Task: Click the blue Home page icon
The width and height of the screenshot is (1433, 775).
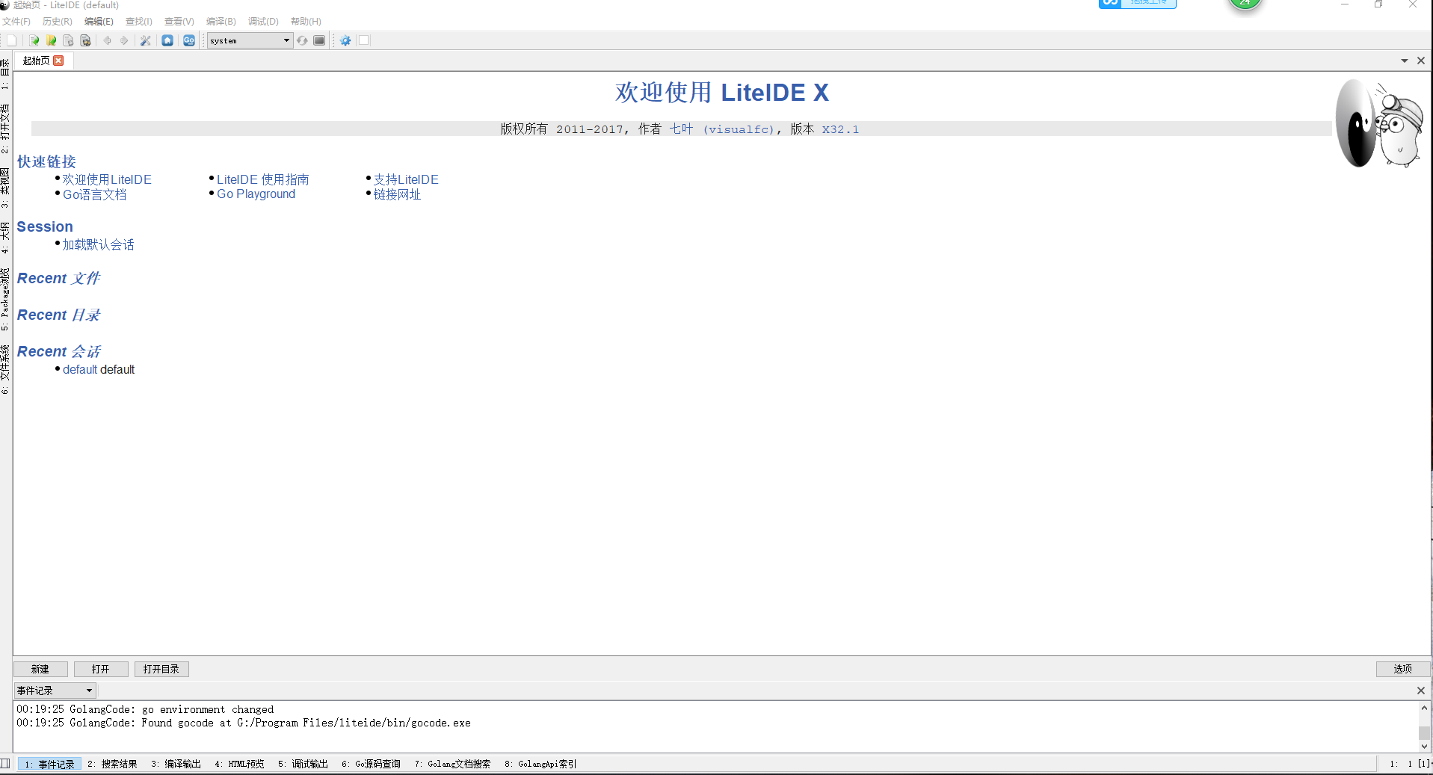Action: click(167, 40)
